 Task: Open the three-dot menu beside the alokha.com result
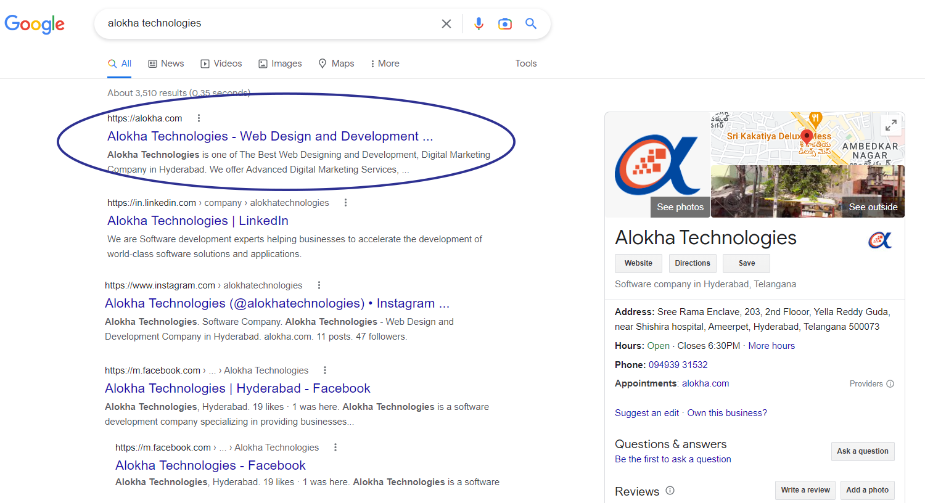199,117
